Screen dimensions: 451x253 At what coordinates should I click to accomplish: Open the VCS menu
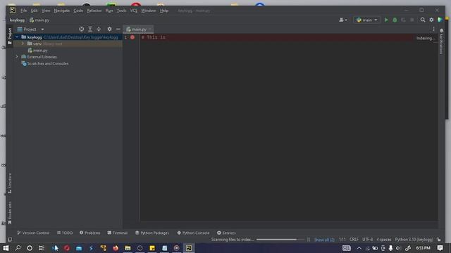click(133, 11)
